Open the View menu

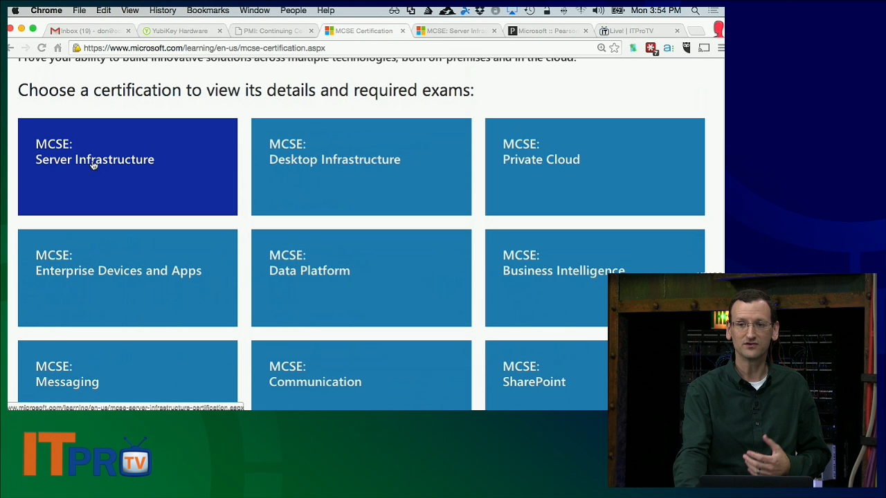coord(130,10)
